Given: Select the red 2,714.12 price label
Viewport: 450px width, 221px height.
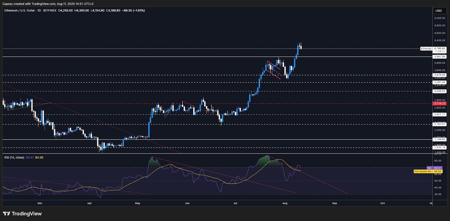Looking at the screenshot, I should (x=440, y=103).
